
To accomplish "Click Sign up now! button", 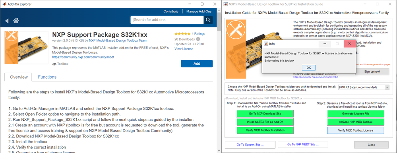I will click(x=372, y=72).
